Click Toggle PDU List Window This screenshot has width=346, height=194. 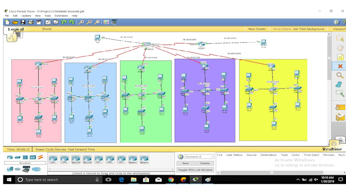[195, 170]
